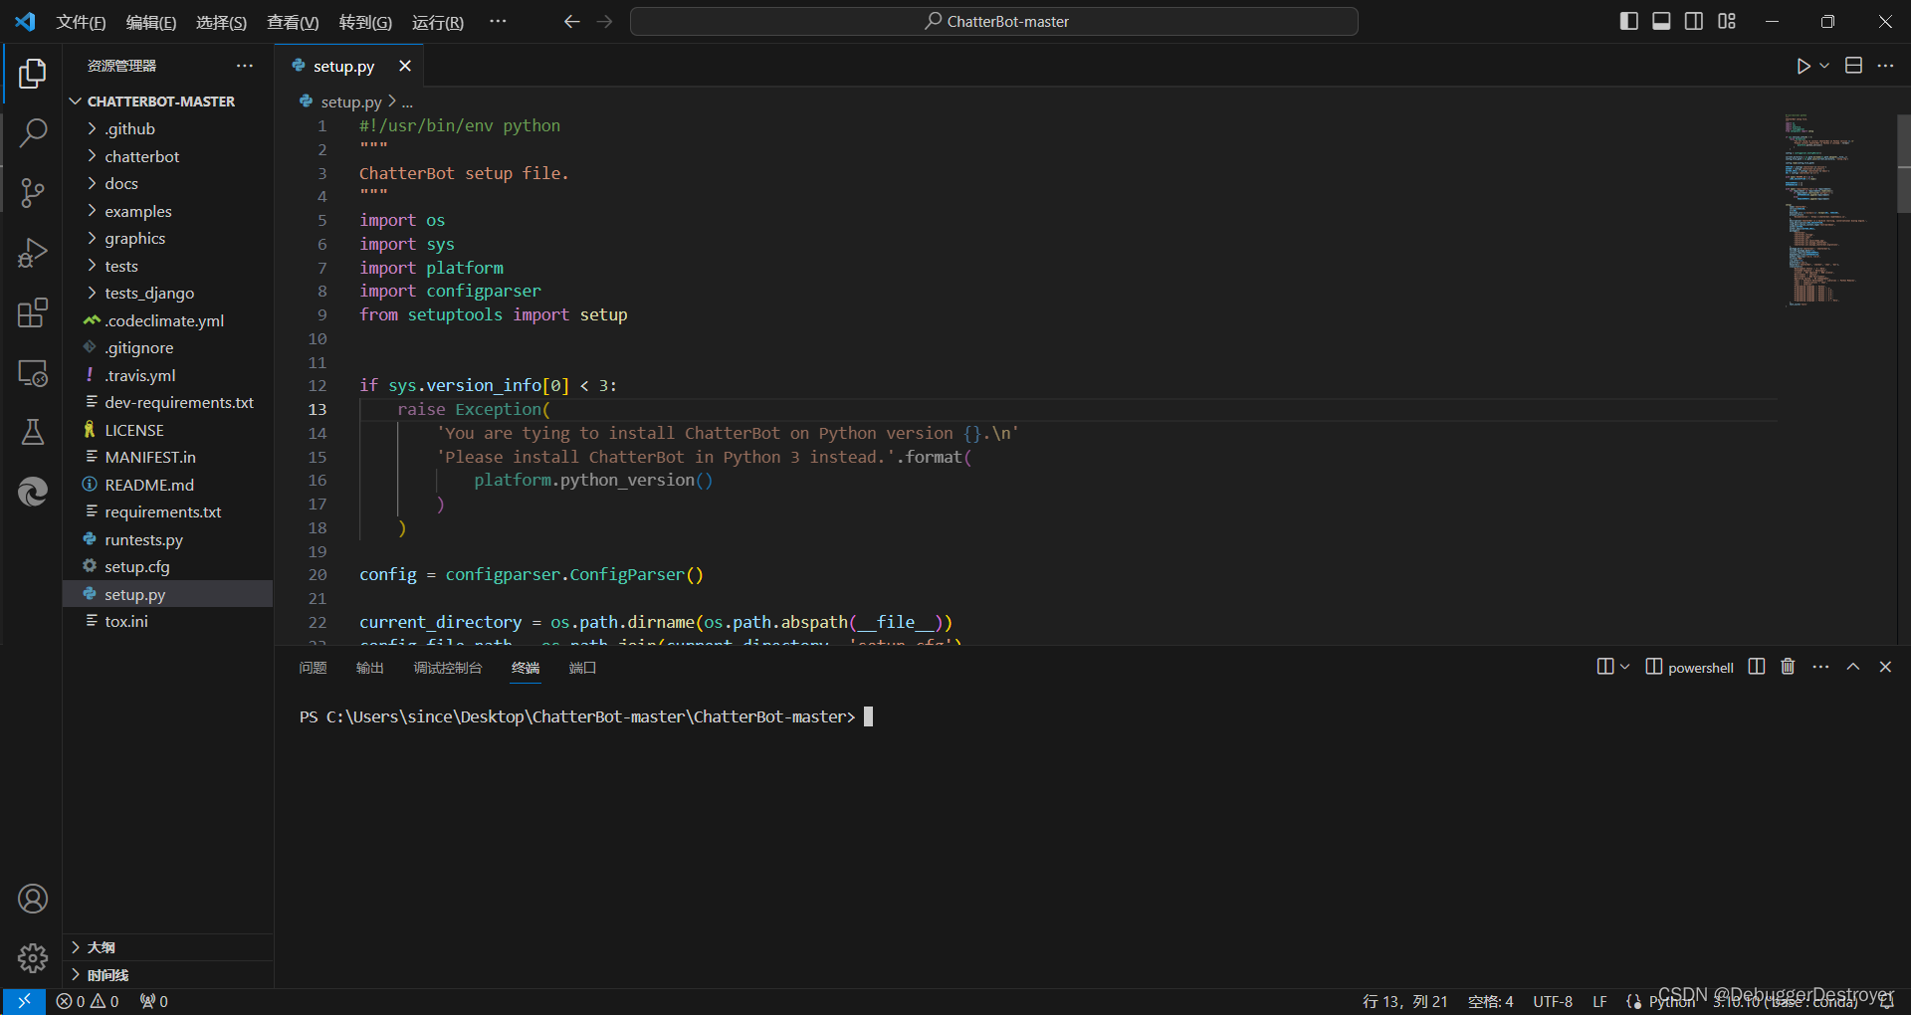The width and height of the screenshot is (1911, 1015).
Task: Kill the terminal with trash icon
Action: (x=1788, y=667)
